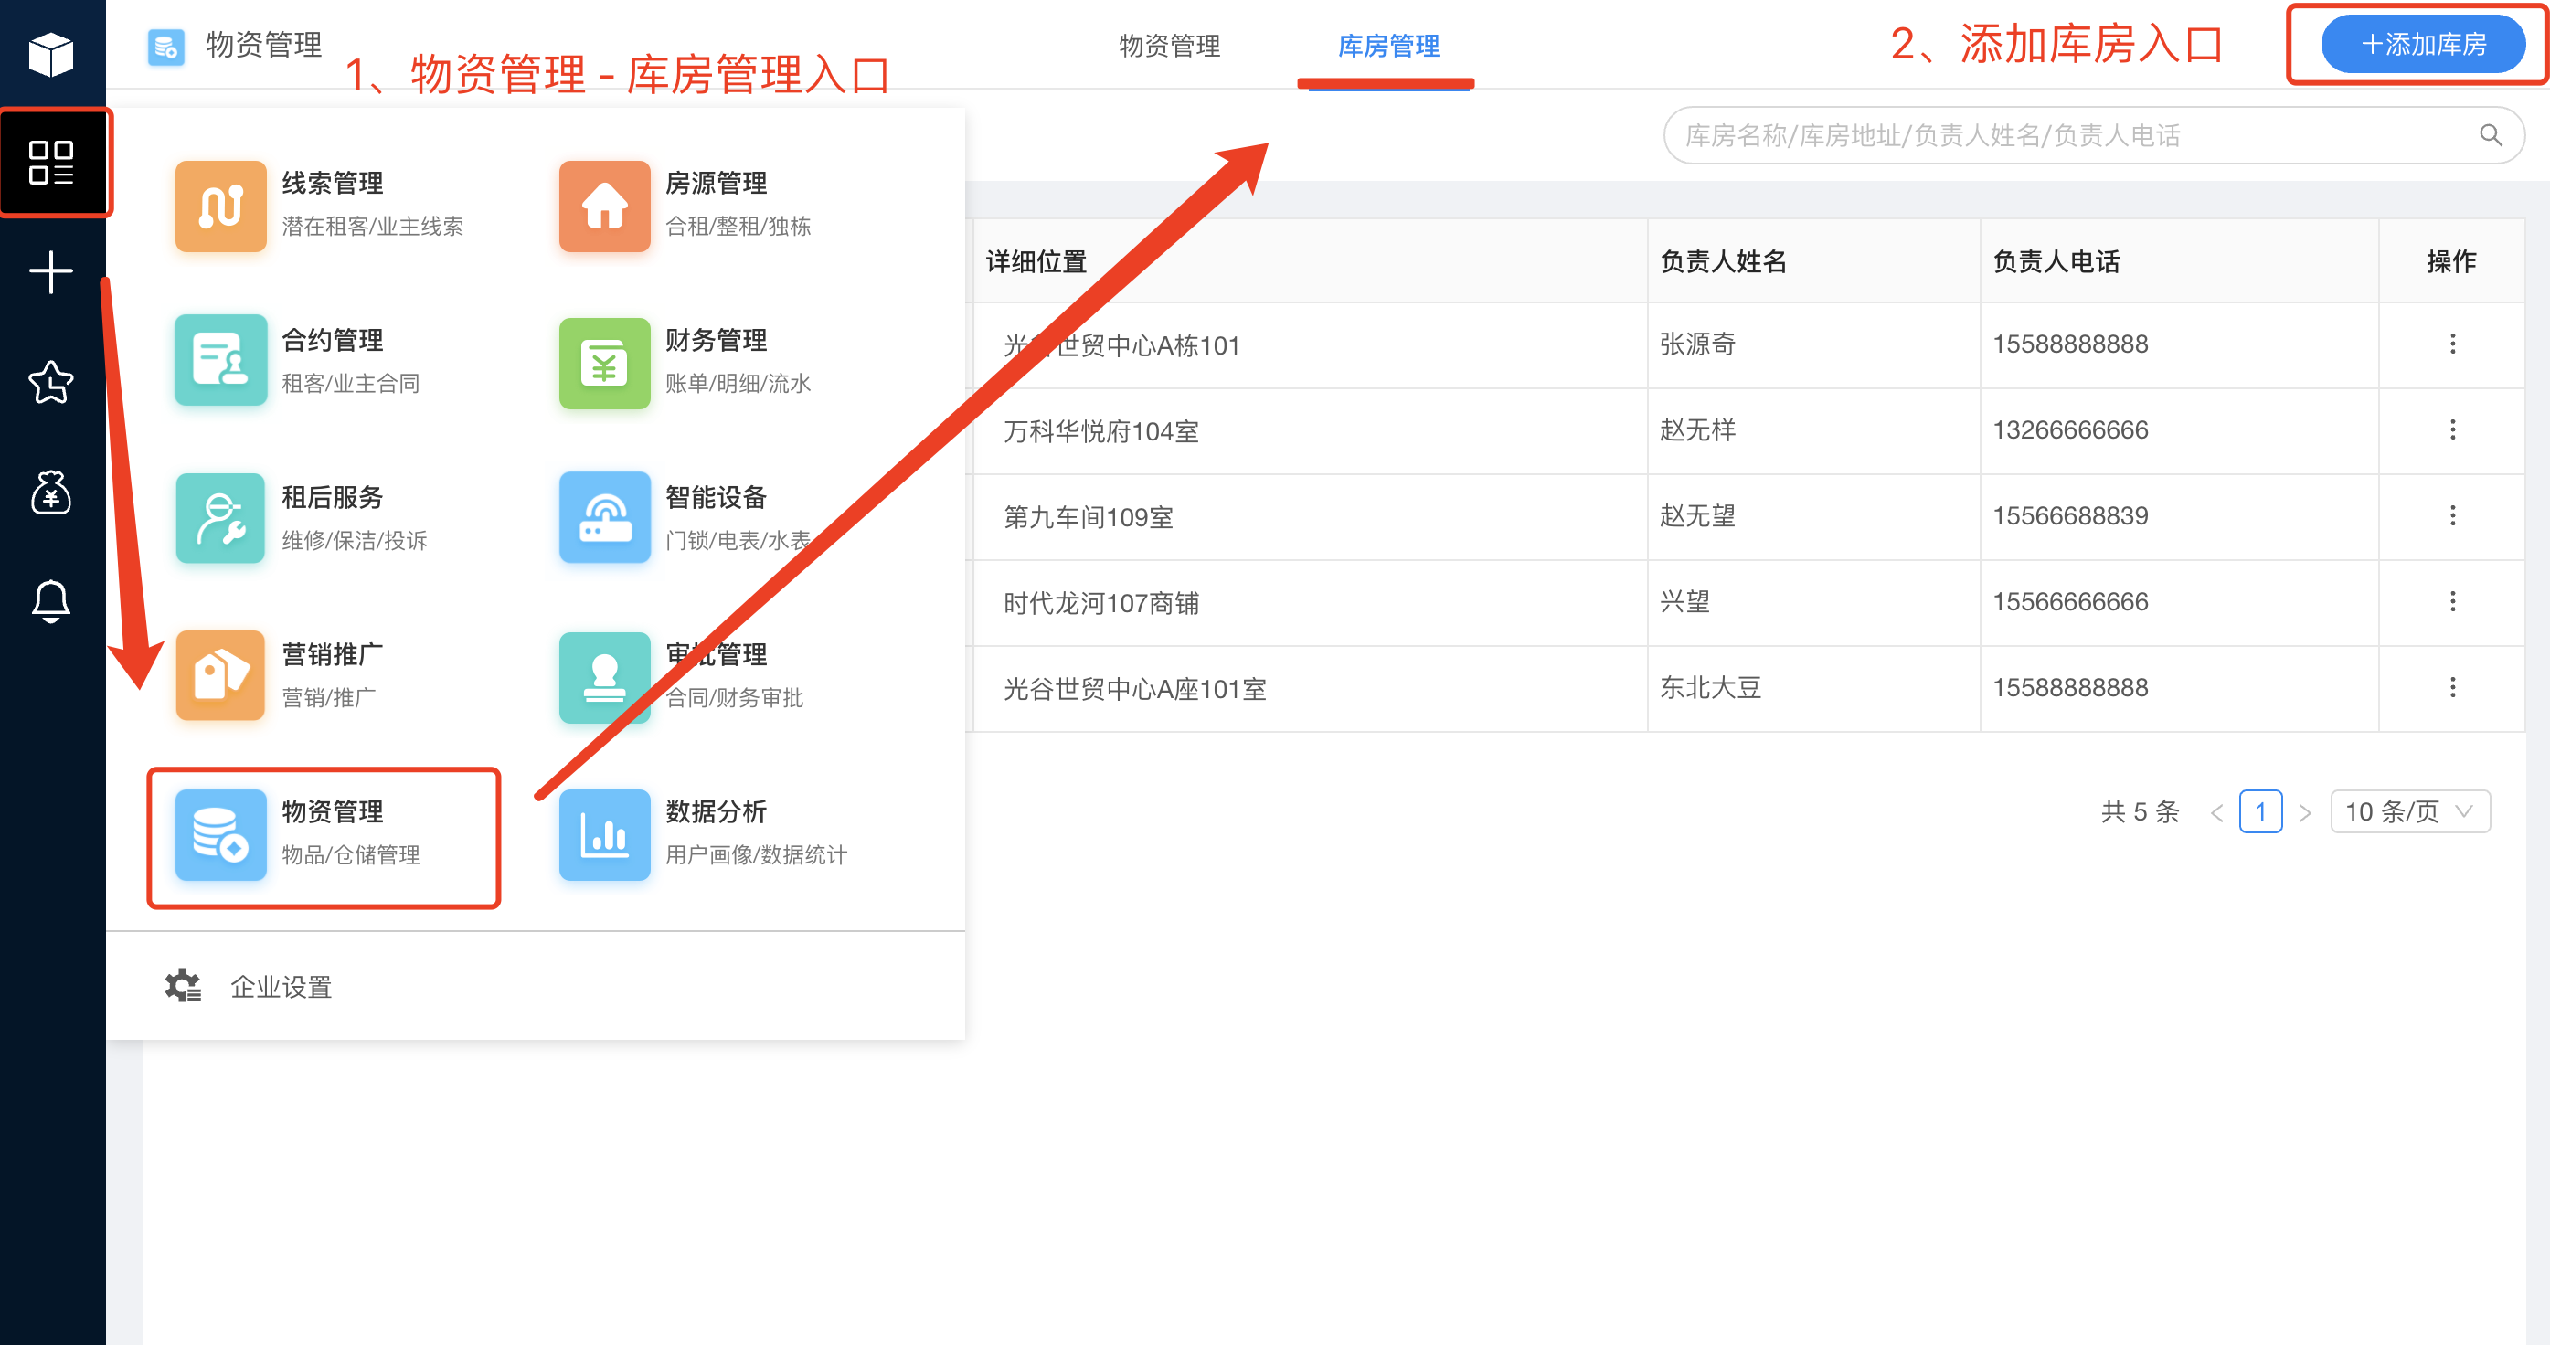Open 营销推广 tags icon
This screenshot has height=1345, width=2550.
(221, 675)
